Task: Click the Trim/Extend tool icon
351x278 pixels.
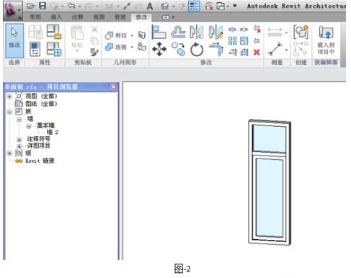Action: click(x=216, y=49)
